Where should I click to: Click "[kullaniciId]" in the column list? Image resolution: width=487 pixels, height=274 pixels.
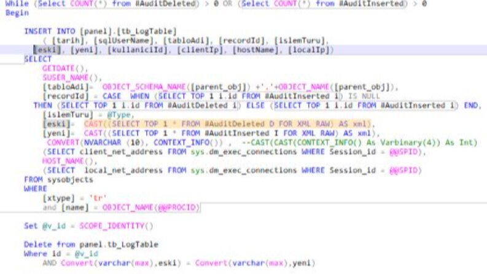pyautogui.click(x=138, y=50)
